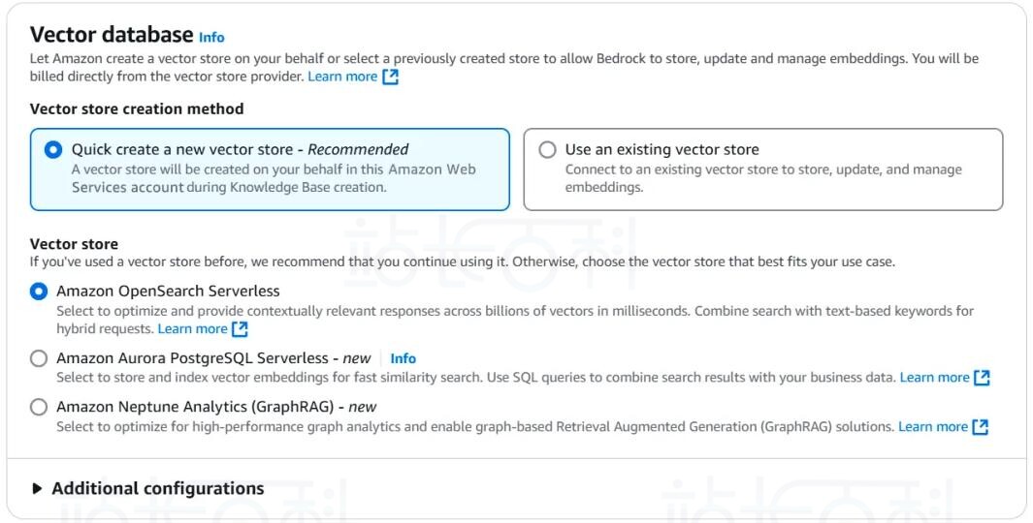Click the Amazon OpenSearch Serverless label text
The height and width of the screenshot is (523, 1033).
click(168, 292)
